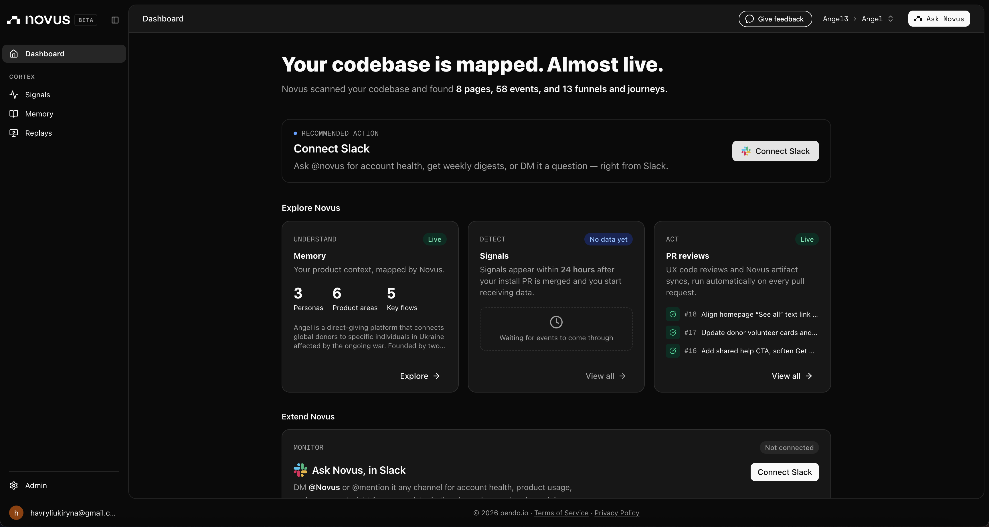Click the up-down chevron next to Angel
The image size is (989, 527).
click(x=890, y=19)
